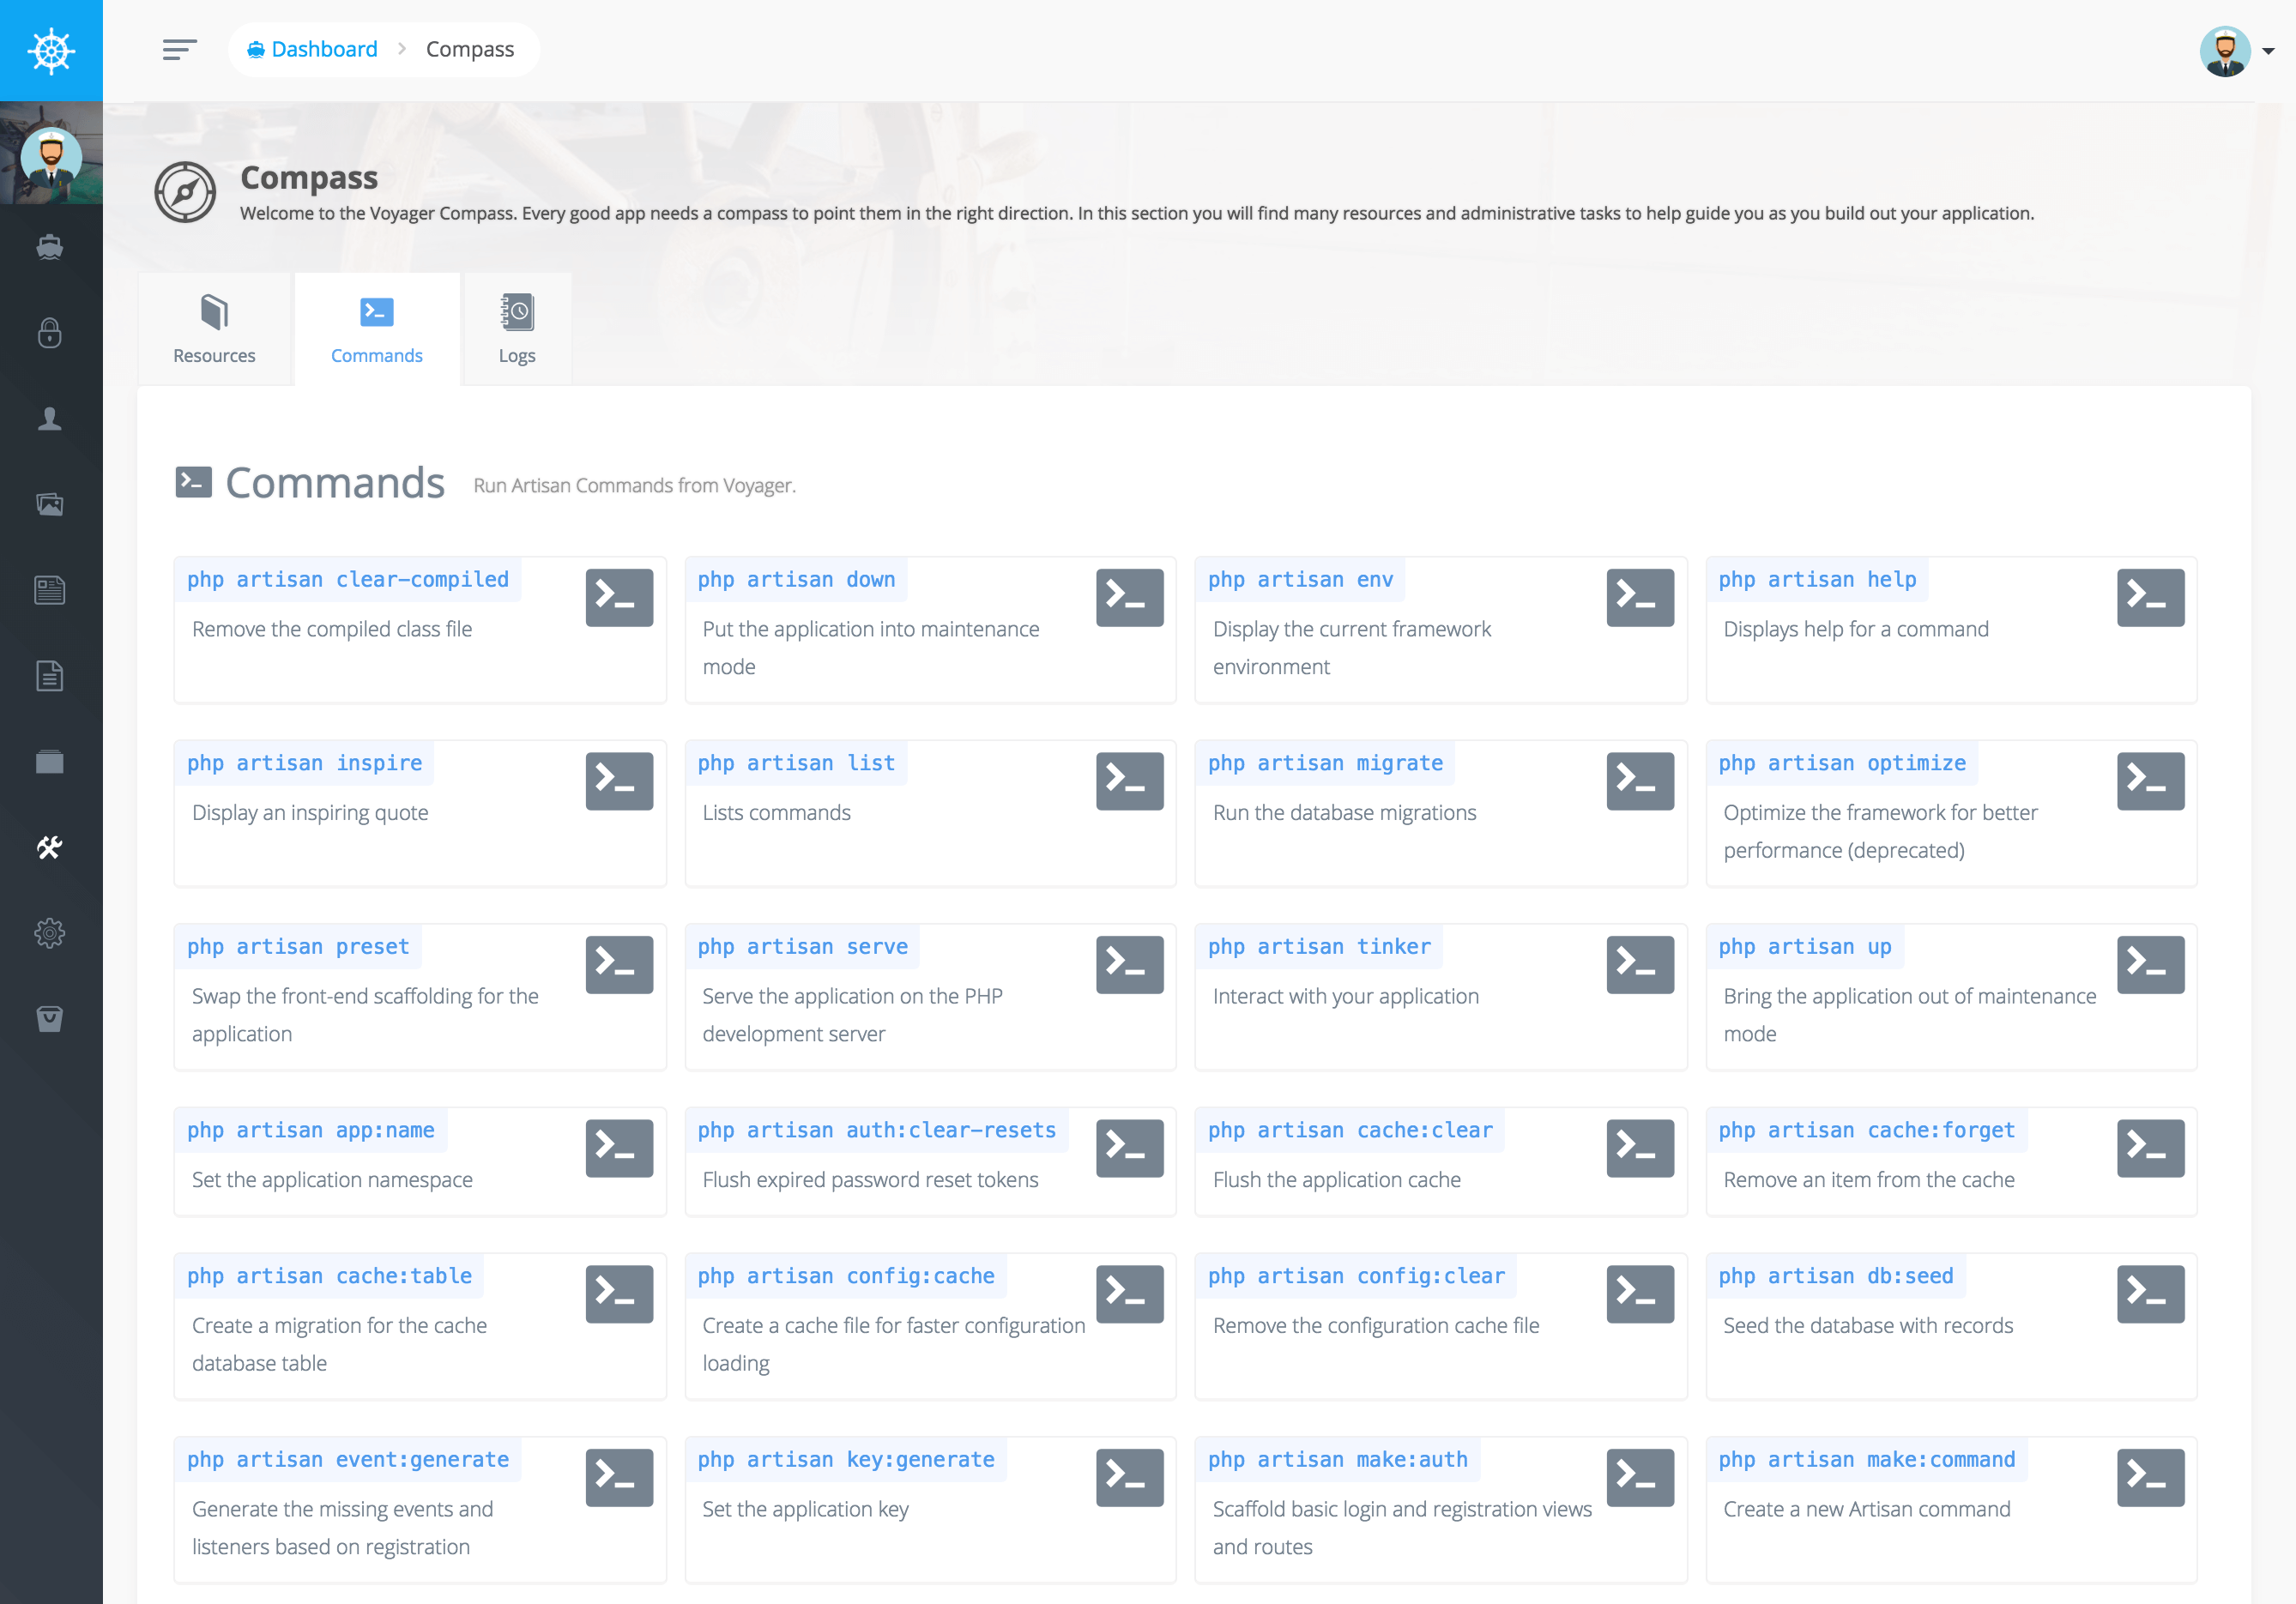Open the Posts newspaper sidebar icon
This screenshot has width=2296, height=1604.
tap(50, 590)
